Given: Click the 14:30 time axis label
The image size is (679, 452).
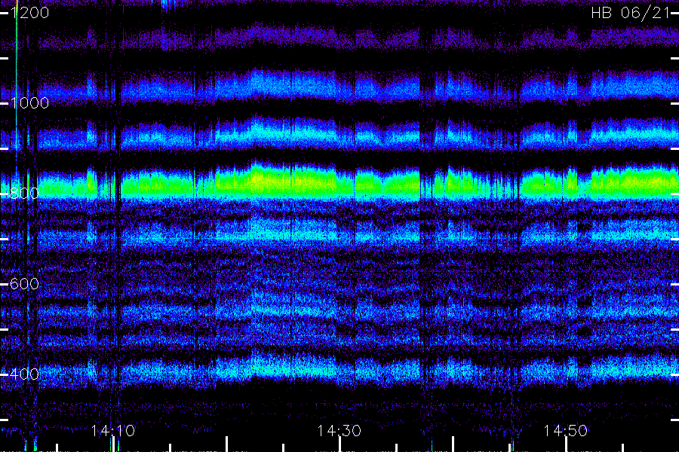Looking at the screenshot, I should coord(339,431).
